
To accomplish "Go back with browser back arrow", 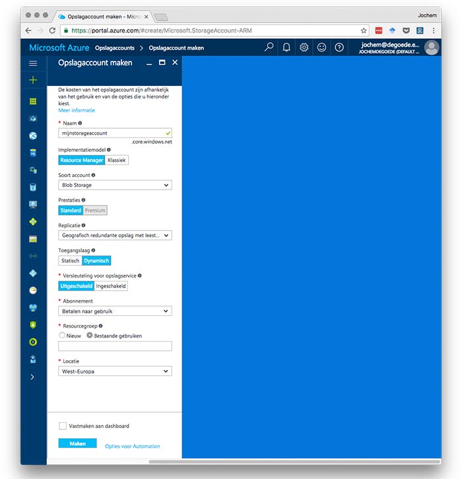I will [x=28, y=30].
